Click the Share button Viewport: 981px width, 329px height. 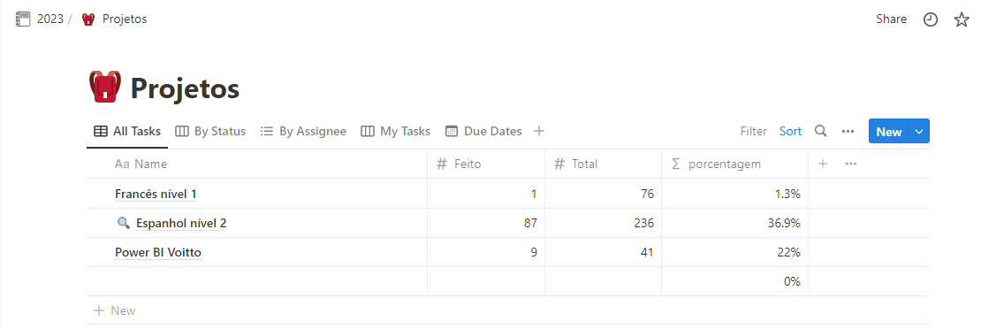(891, 19)
